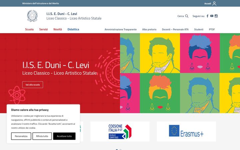The width and height of the screenshot is (240, 150).
Task: Open the school's Facebook page icon
Action: pyautogui.click(x=207, y=16)
